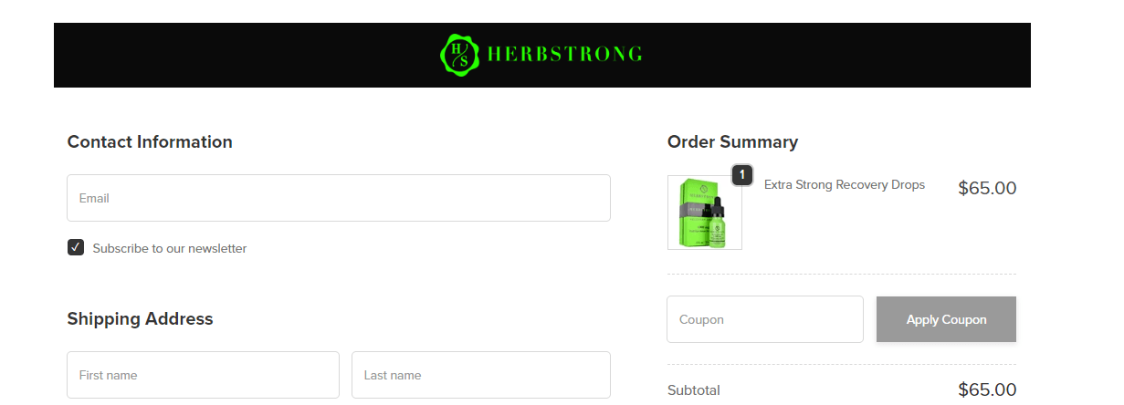Viewport: 1124px width, 405px height.
Task: Uncheck the newsletter subscription checkbox
Action: coord(76,247)
